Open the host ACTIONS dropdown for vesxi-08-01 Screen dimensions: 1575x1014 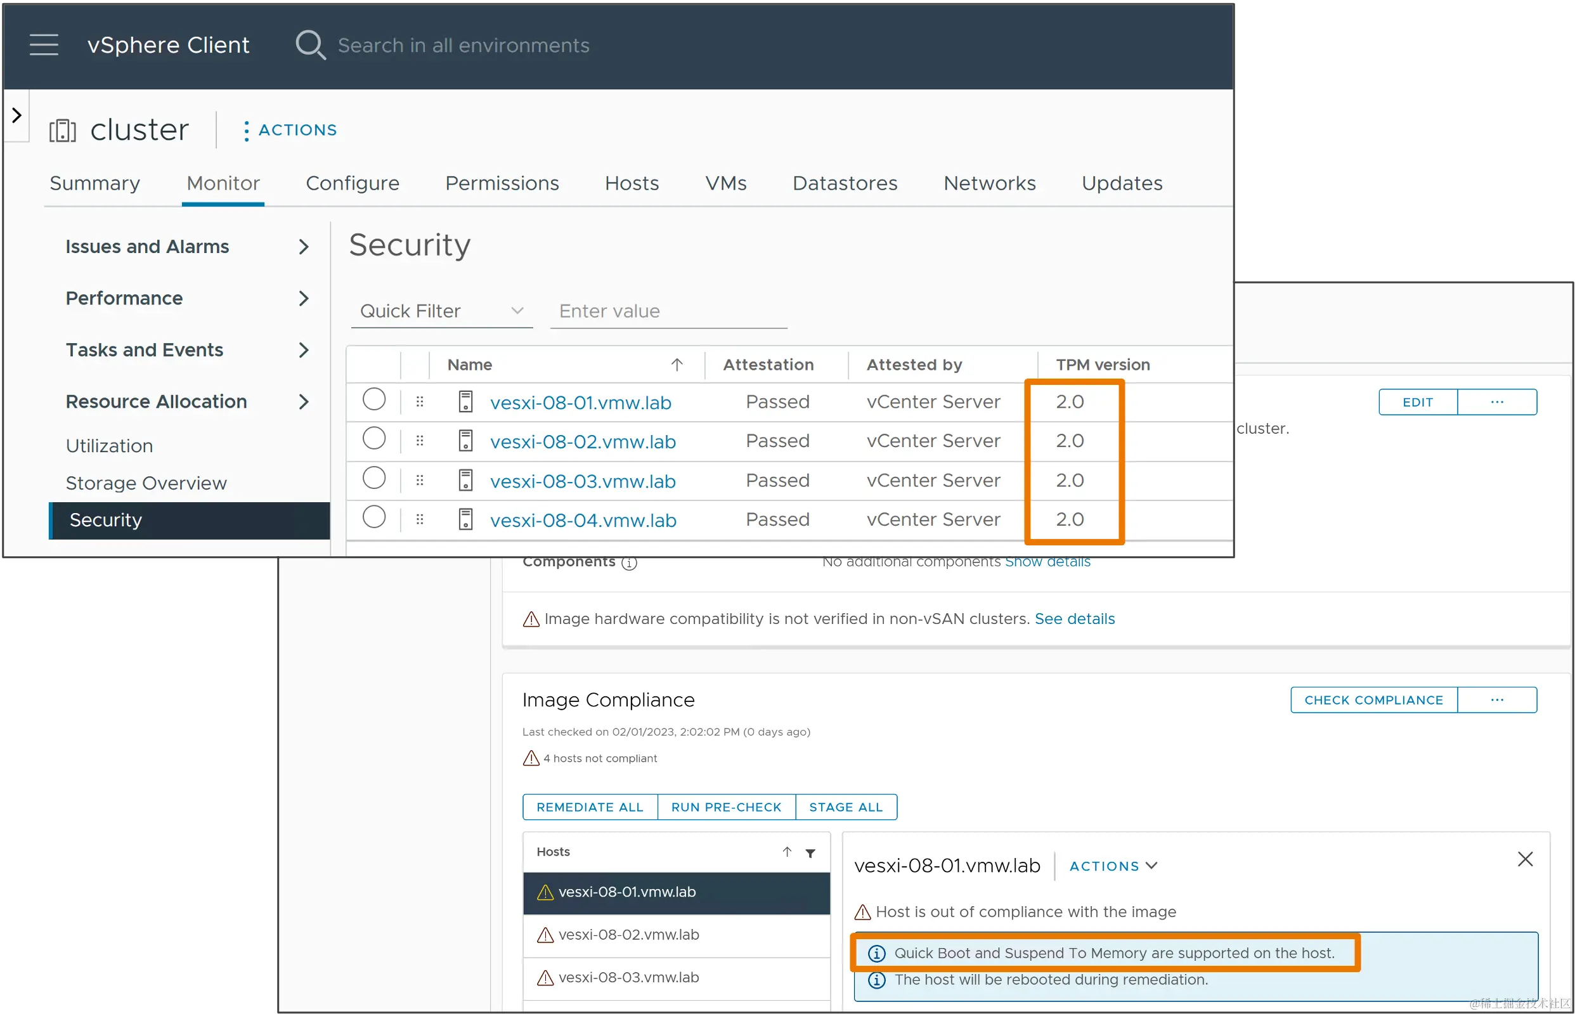(x=1112, y=866)
